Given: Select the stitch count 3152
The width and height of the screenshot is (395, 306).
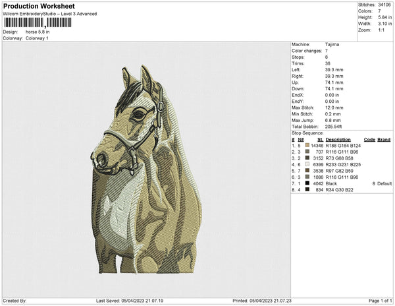Looking at the screenshot, I should 318,158.
